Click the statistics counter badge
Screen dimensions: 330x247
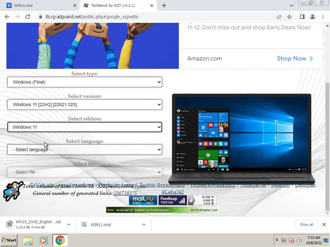pos(202,200)
